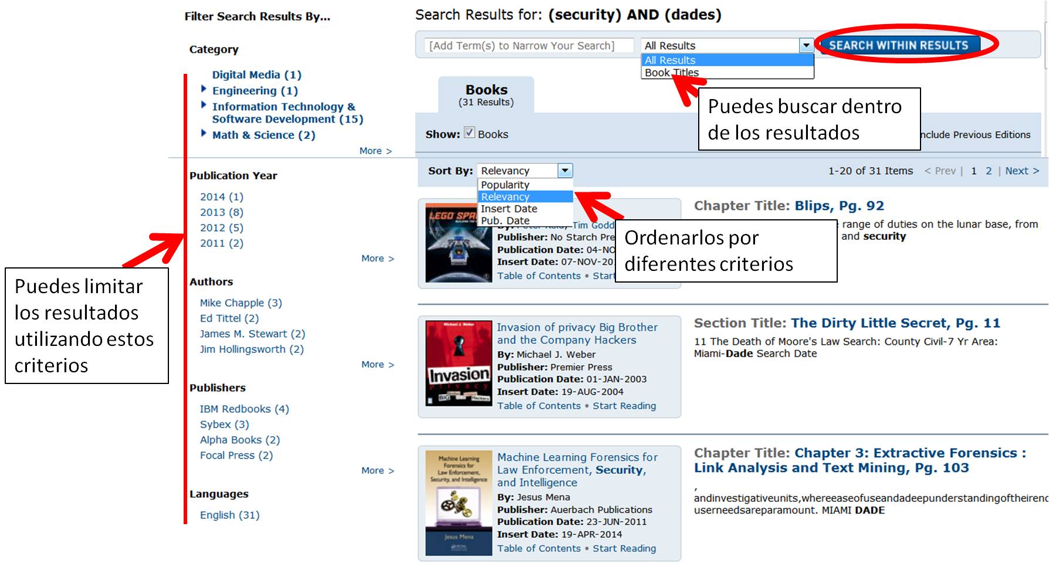Filter by publication year 2013
Screen dimensions: 1049x564
[221, 212]
